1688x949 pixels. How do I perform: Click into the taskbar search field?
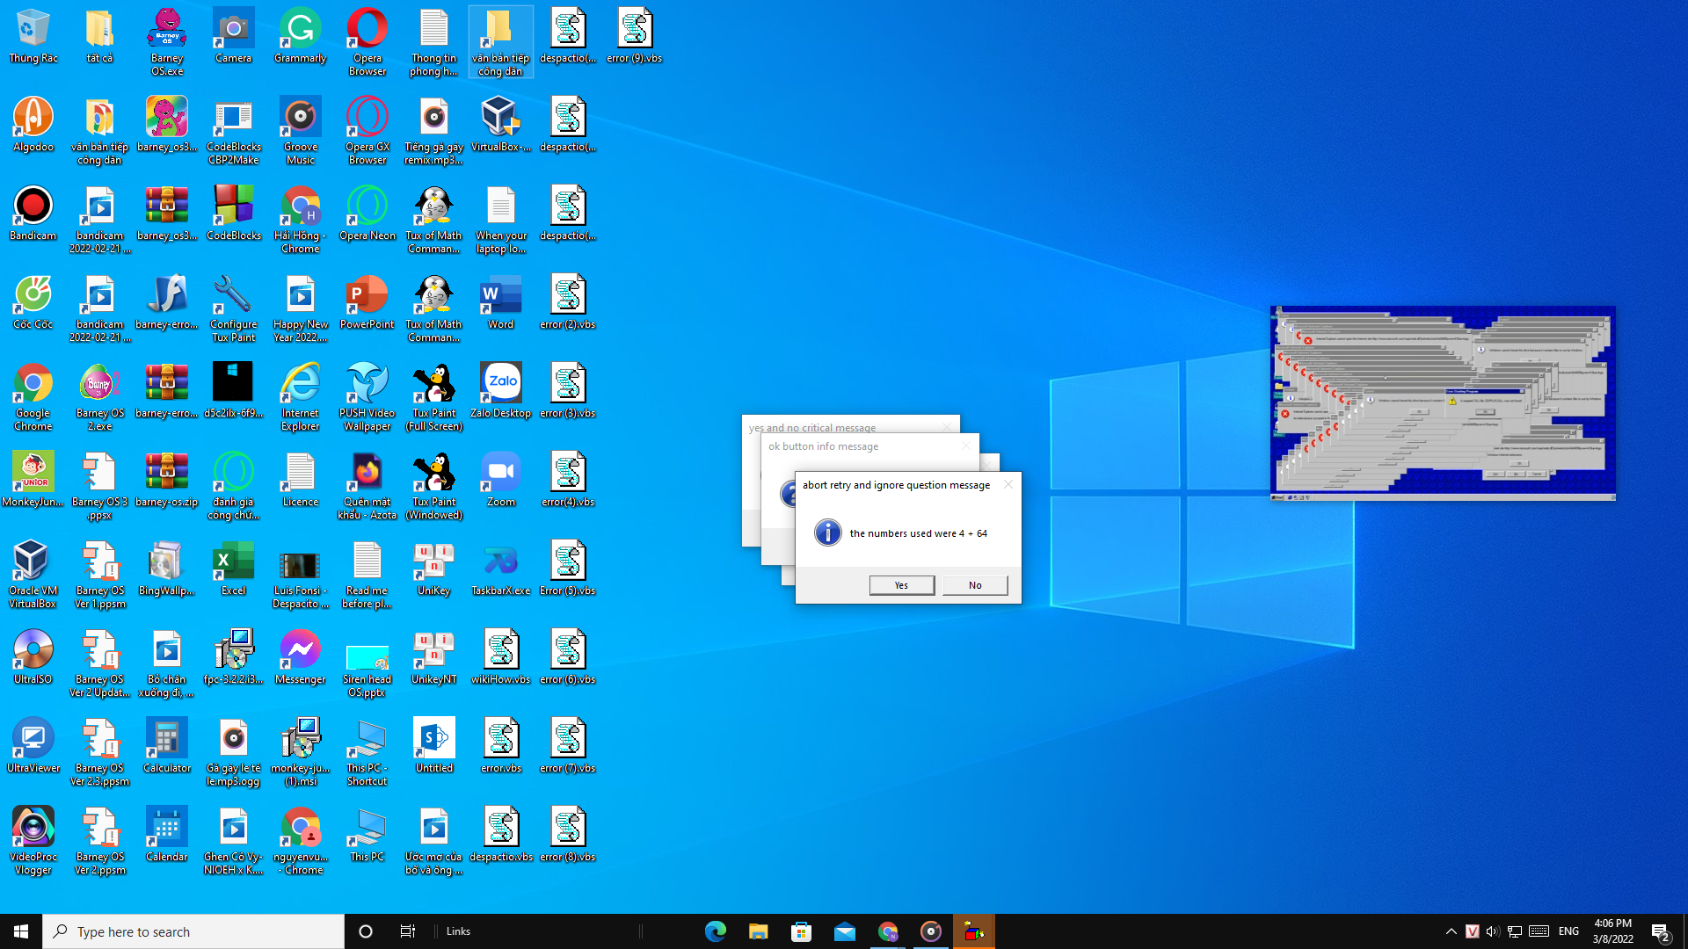tap(193, 931)
